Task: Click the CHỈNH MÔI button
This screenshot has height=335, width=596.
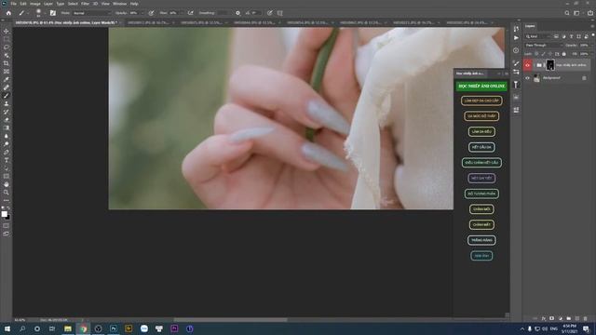Action: tap(481, 209)
